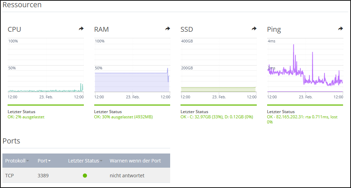The width and height of the screenshot is (351, 188).
Task: Click the '4ms' axis label in Ping chart
Action: 272,41
